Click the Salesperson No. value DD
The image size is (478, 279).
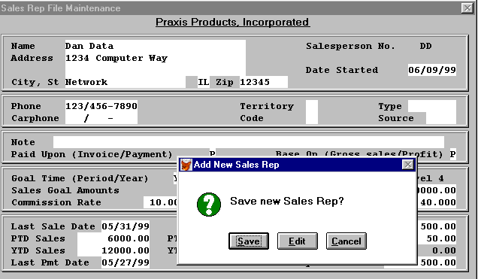click(425, 46)
